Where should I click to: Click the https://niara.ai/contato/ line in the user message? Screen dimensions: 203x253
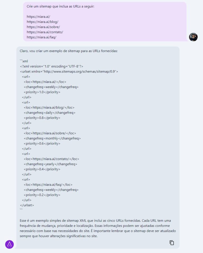[45, 32]
